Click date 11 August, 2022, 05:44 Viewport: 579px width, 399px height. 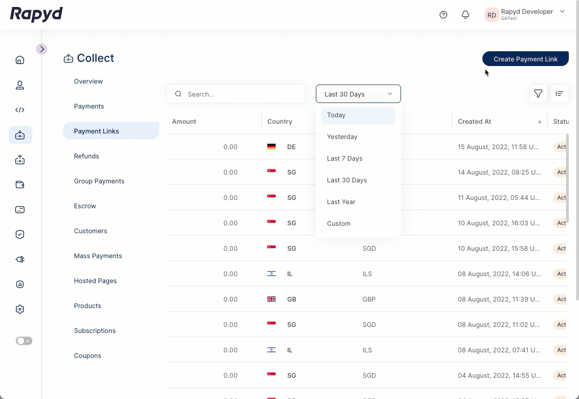pos(499,198)
